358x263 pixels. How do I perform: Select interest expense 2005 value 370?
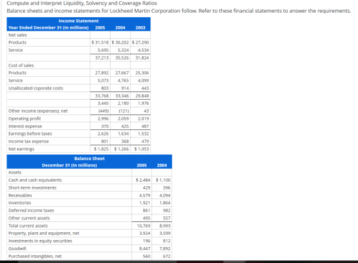pyautogui.click(x=105, y=126)
